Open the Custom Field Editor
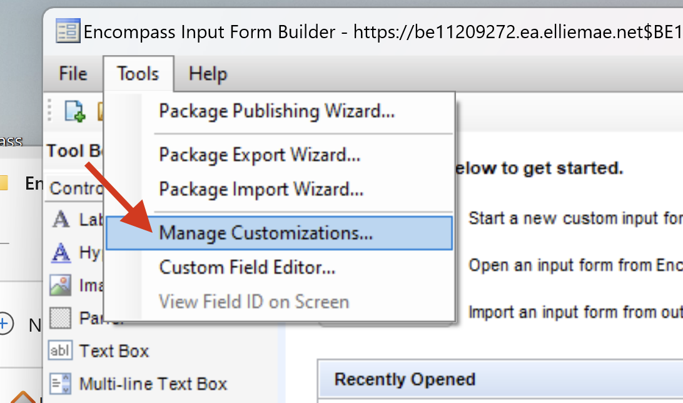 247,267
